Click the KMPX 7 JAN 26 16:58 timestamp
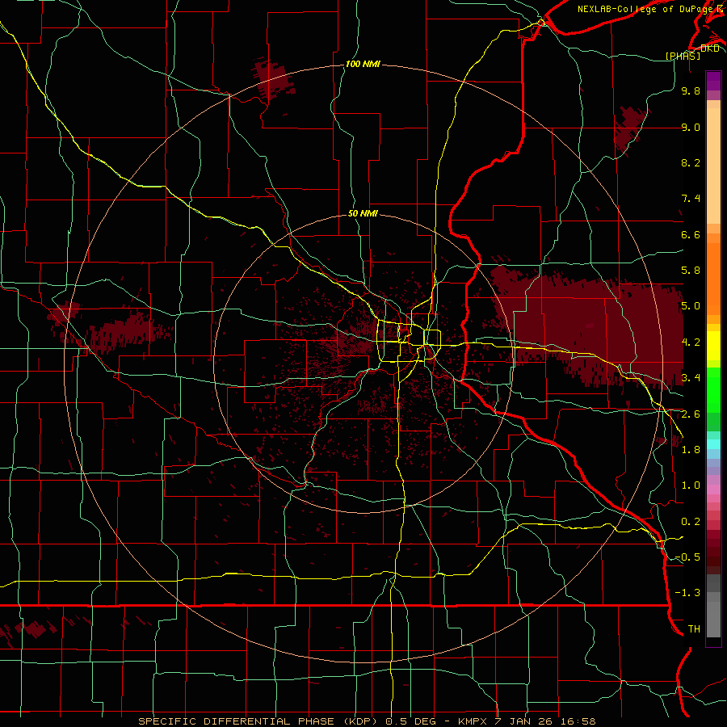The height and width of the screenshot is (727, 727). tap(527, 721)
